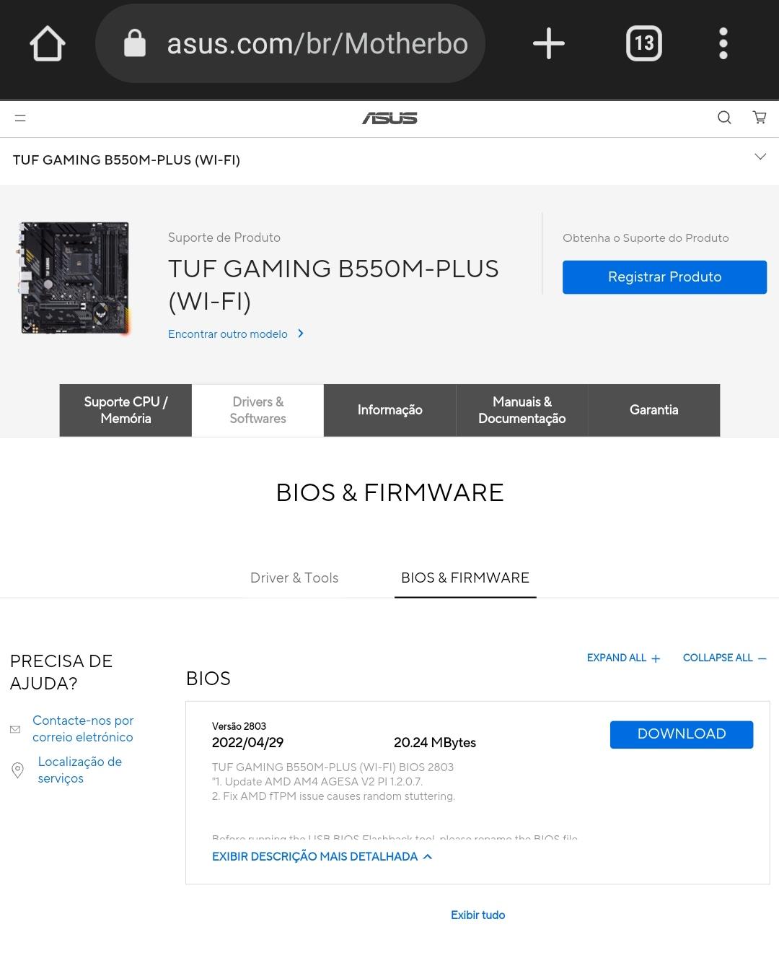Switch to the Driver & Tools subtab
The height and width of the screenshot is (971, 779).
[294, 578]
